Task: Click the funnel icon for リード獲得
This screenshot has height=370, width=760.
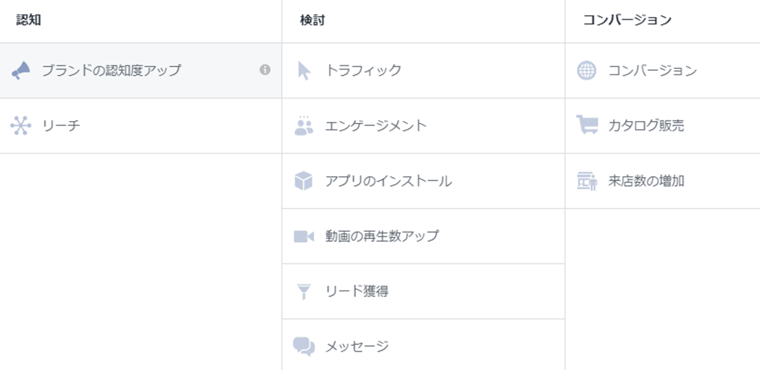Action: click(x=304, y=291)
